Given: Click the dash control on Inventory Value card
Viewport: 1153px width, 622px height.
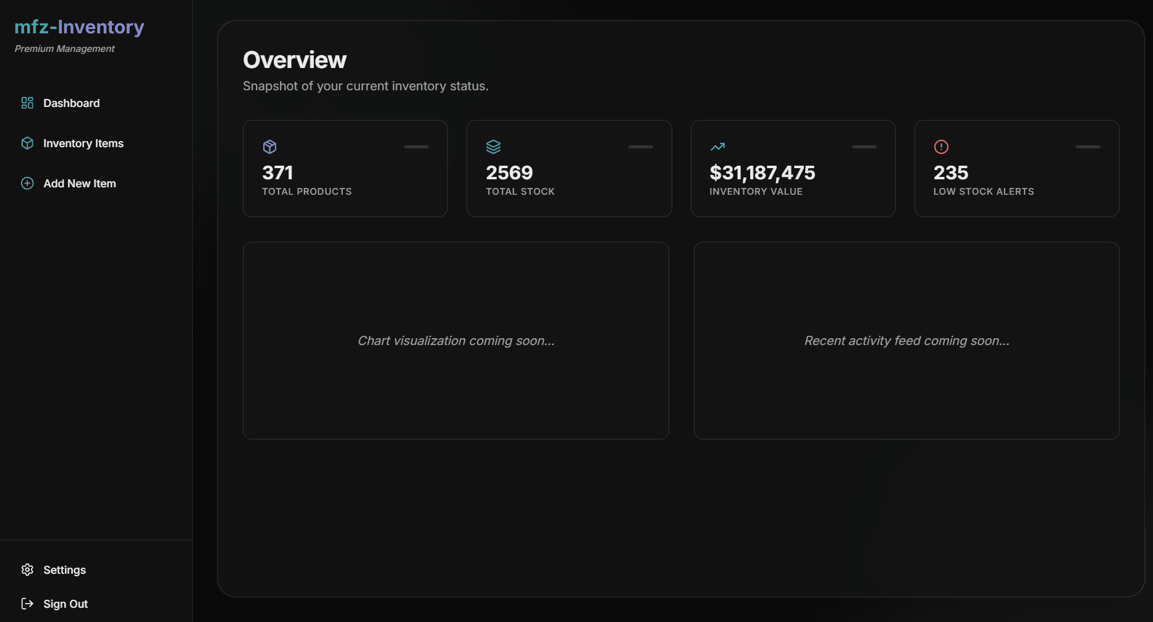Looking at the screenshot, I should tap(864, 147).
